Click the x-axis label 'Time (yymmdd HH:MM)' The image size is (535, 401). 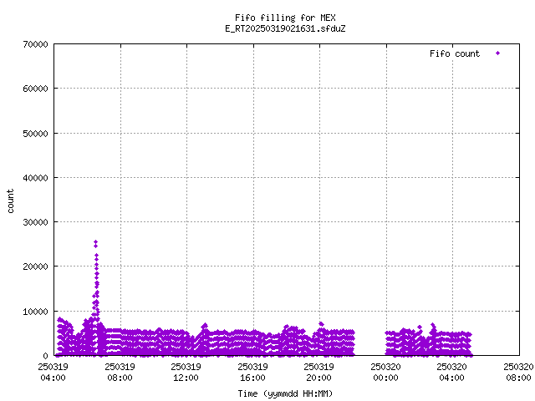pyautogui.click(x=285, y=393)
